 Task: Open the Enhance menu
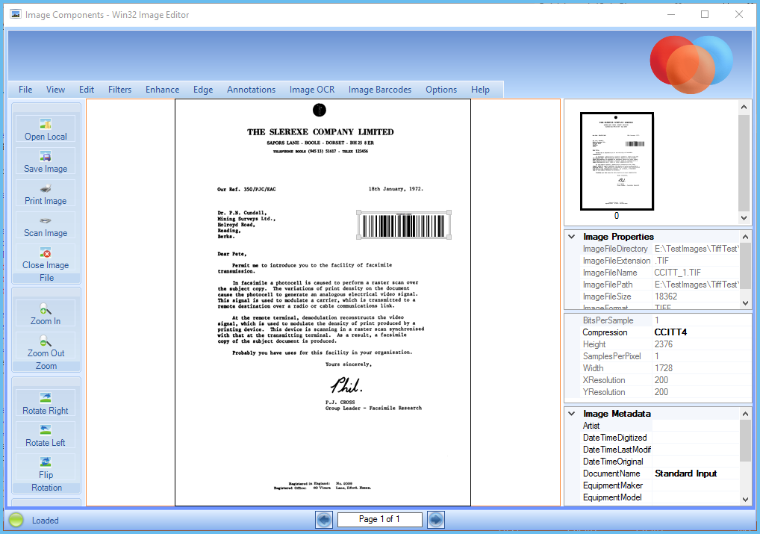tap(162, 90)
